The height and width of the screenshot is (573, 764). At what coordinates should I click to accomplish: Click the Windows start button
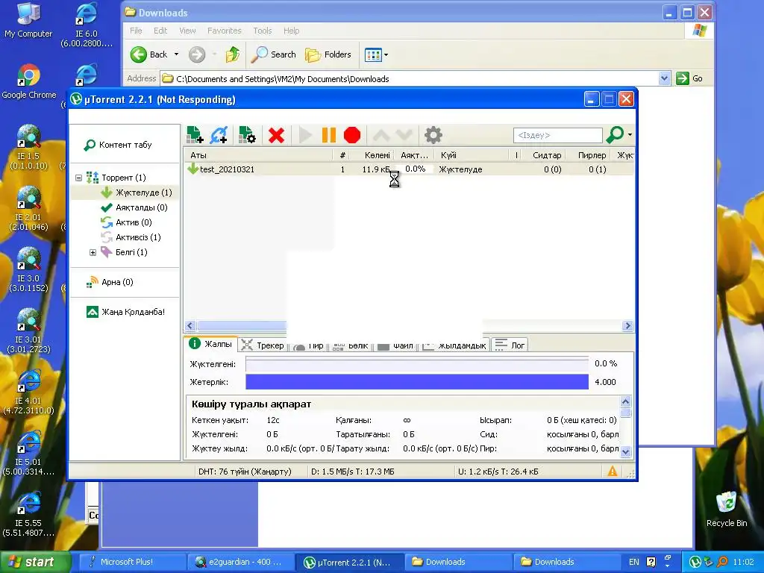[x=35, y=562]
